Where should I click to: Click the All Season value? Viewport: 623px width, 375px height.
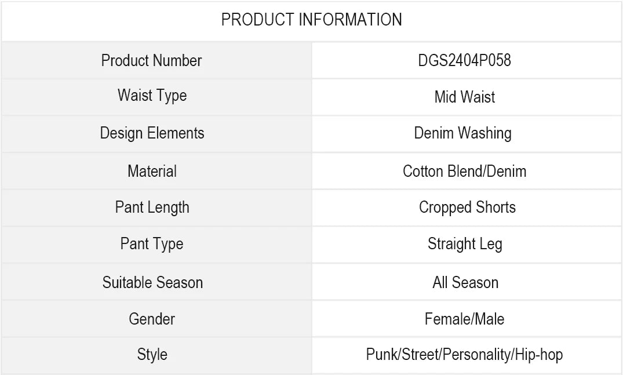(465, 282)
